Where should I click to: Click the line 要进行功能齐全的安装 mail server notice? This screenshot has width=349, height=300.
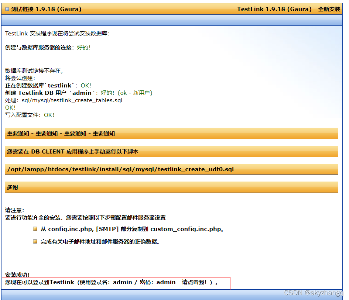tap(85, 217)
